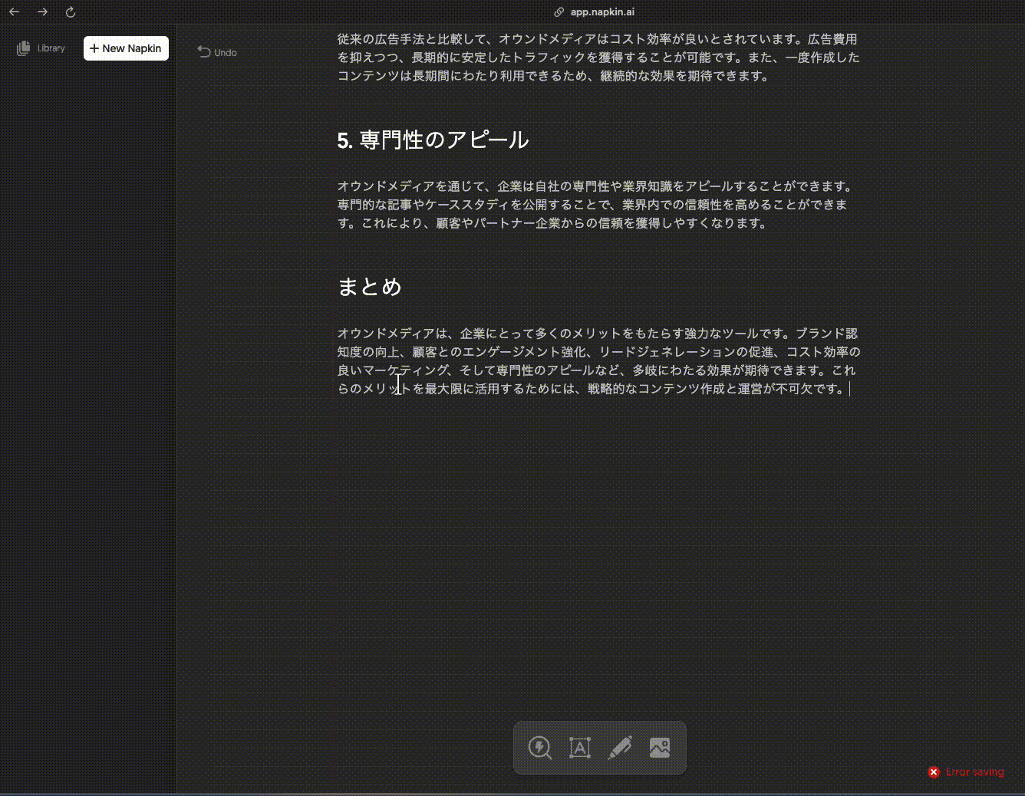Click the app.napkin.ai address text
This screenshot has height=796, width=1025.
(x=602, y=12)
